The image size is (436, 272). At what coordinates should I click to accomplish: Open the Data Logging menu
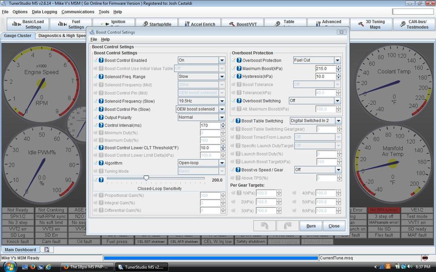pos(44,12)
